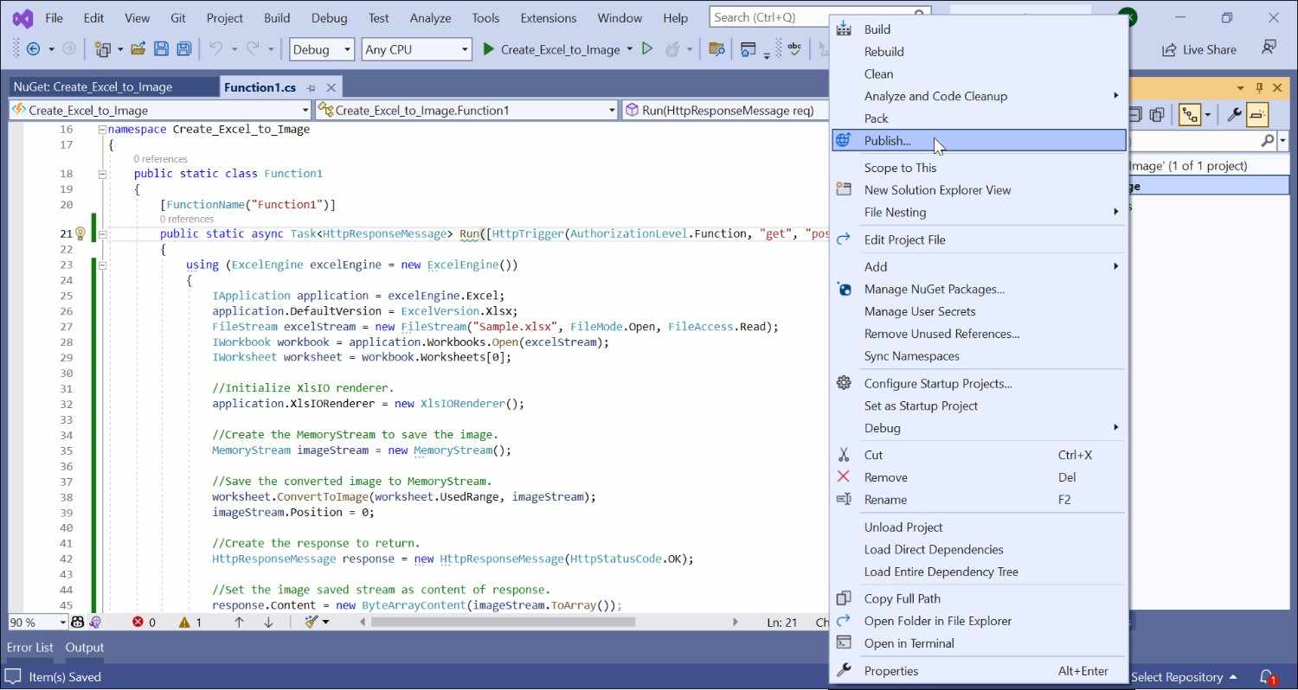Viewport: 1298px width, 690px height.
Task: Click Start Without Debugging outline play icon
Action: 646,49
